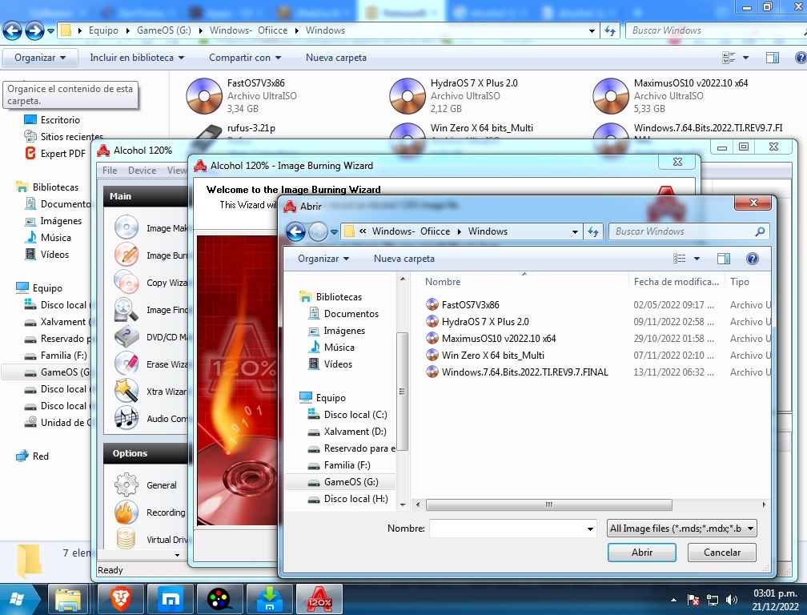Open General options in Alcohol 120%

tap(146, 484)
